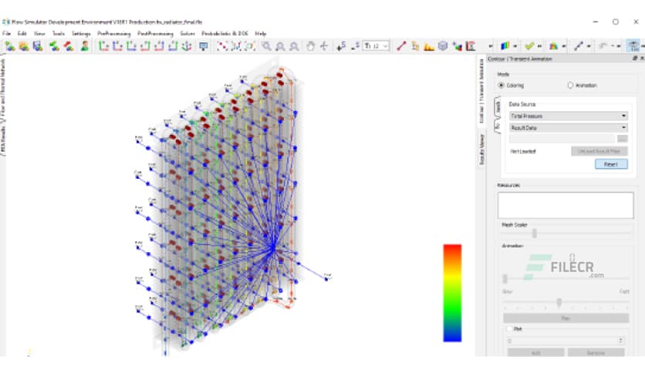Click the Reset button
This screenshot has width=645, height=373.
[611, 164]
